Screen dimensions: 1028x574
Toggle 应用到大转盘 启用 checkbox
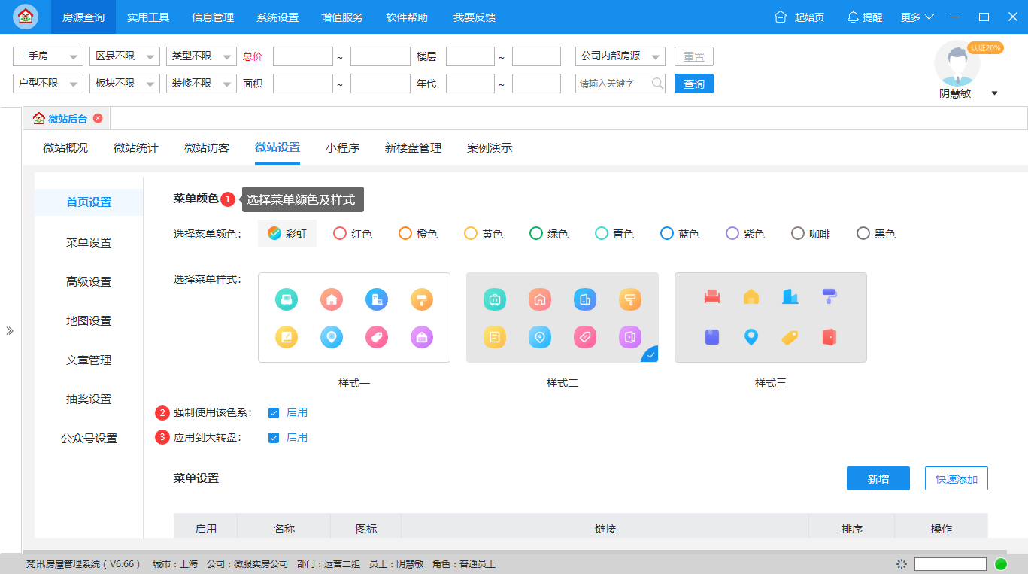[x=274, y=438]
